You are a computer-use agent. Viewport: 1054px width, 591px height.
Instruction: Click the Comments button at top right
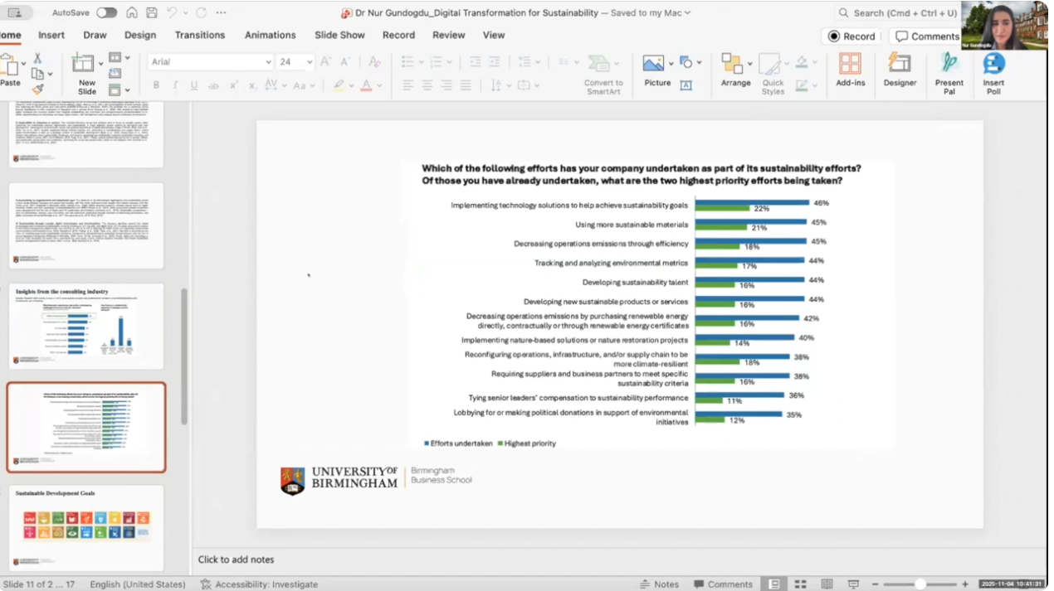pos(926,36)
